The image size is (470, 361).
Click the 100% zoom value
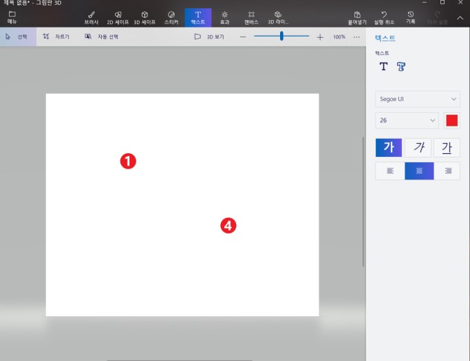pyautogui.click(x=339, y=37)
